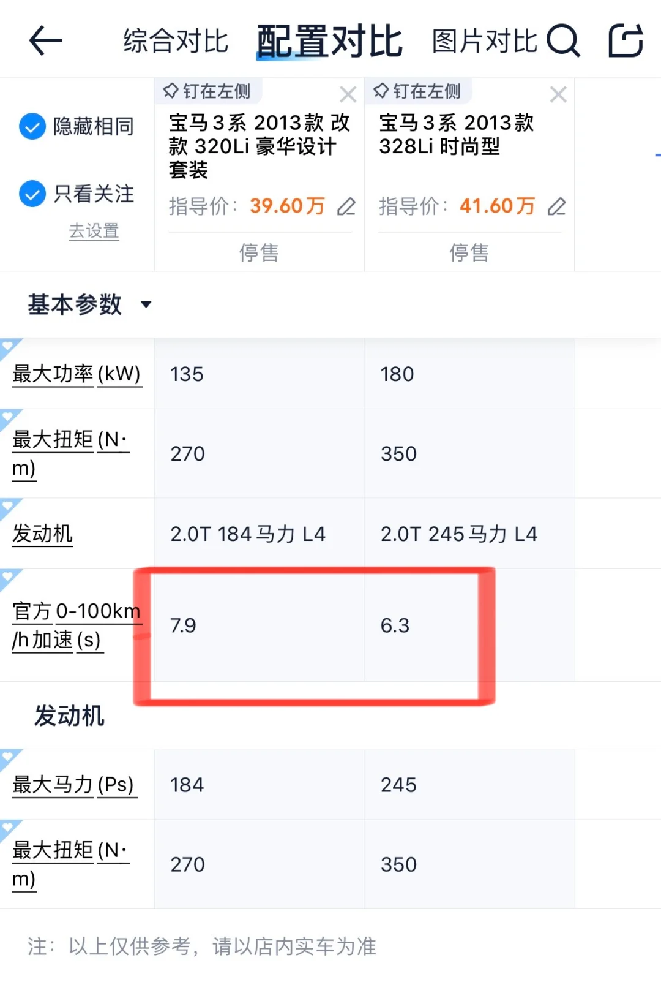
Task: Select the 配置对比 tab
Action: (x=329, y=41)
